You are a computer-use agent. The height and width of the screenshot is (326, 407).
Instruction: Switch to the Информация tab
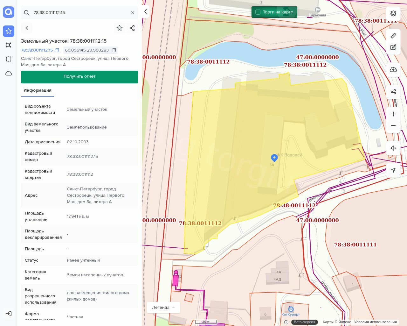click(x=38, y=90)
